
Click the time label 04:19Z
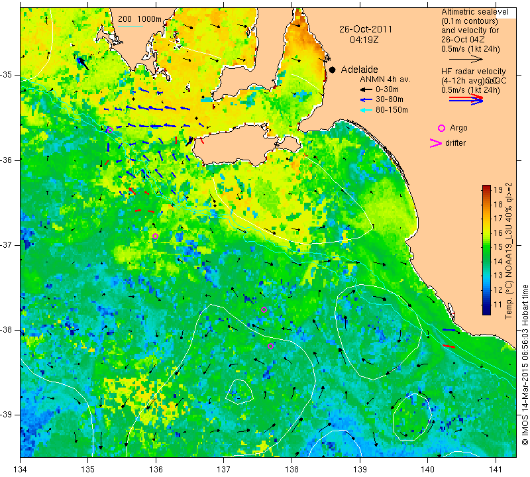click(364, 40)
